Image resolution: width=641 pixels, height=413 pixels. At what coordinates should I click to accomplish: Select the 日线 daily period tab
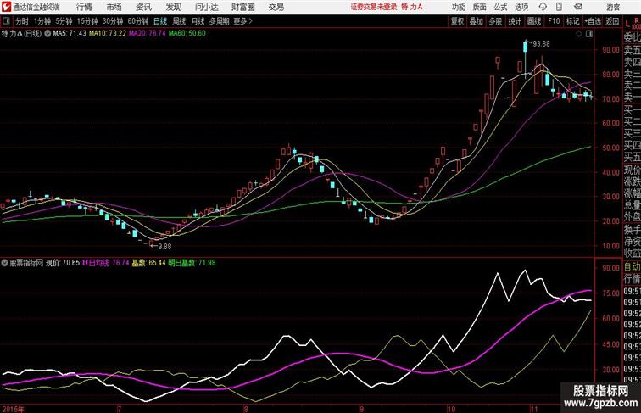[x=160, y=21]
